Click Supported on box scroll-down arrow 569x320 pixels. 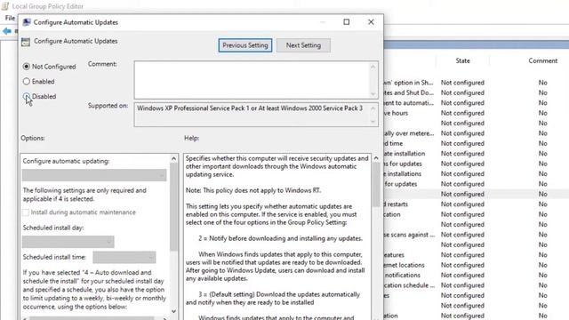[x=373, y=122]
